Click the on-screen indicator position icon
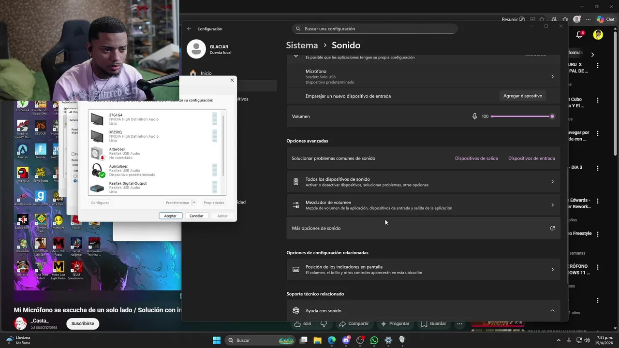 coord(296,269)
